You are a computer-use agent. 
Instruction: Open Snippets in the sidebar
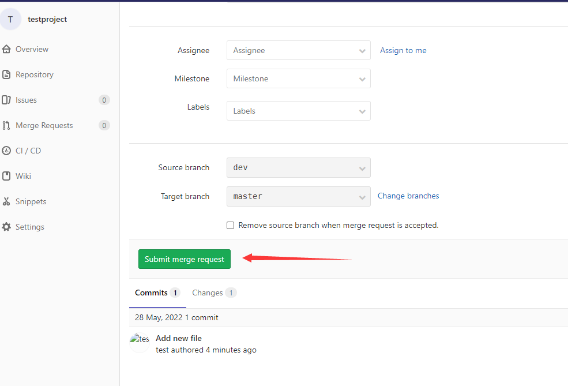pos(31,201)
